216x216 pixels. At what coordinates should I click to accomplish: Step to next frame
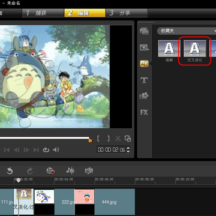pyautogui.click(x=26, y=150)
